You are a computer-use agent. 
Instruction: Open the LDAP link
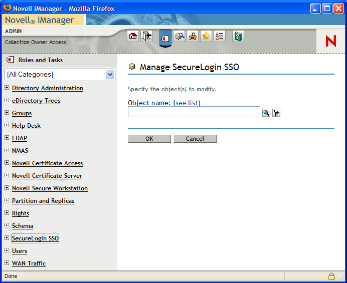click(x=20, y=138)
